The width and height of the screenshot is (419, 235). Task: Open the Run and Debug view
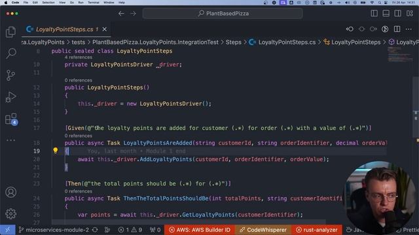click(x=10, y=97)
